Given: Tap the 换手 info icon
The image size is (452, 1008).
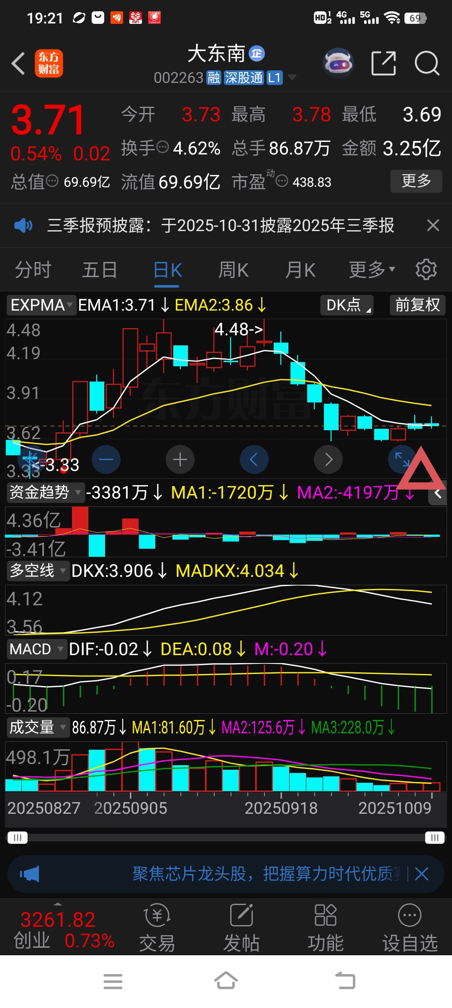Looking at the screenshot, I should click(162, 147).
